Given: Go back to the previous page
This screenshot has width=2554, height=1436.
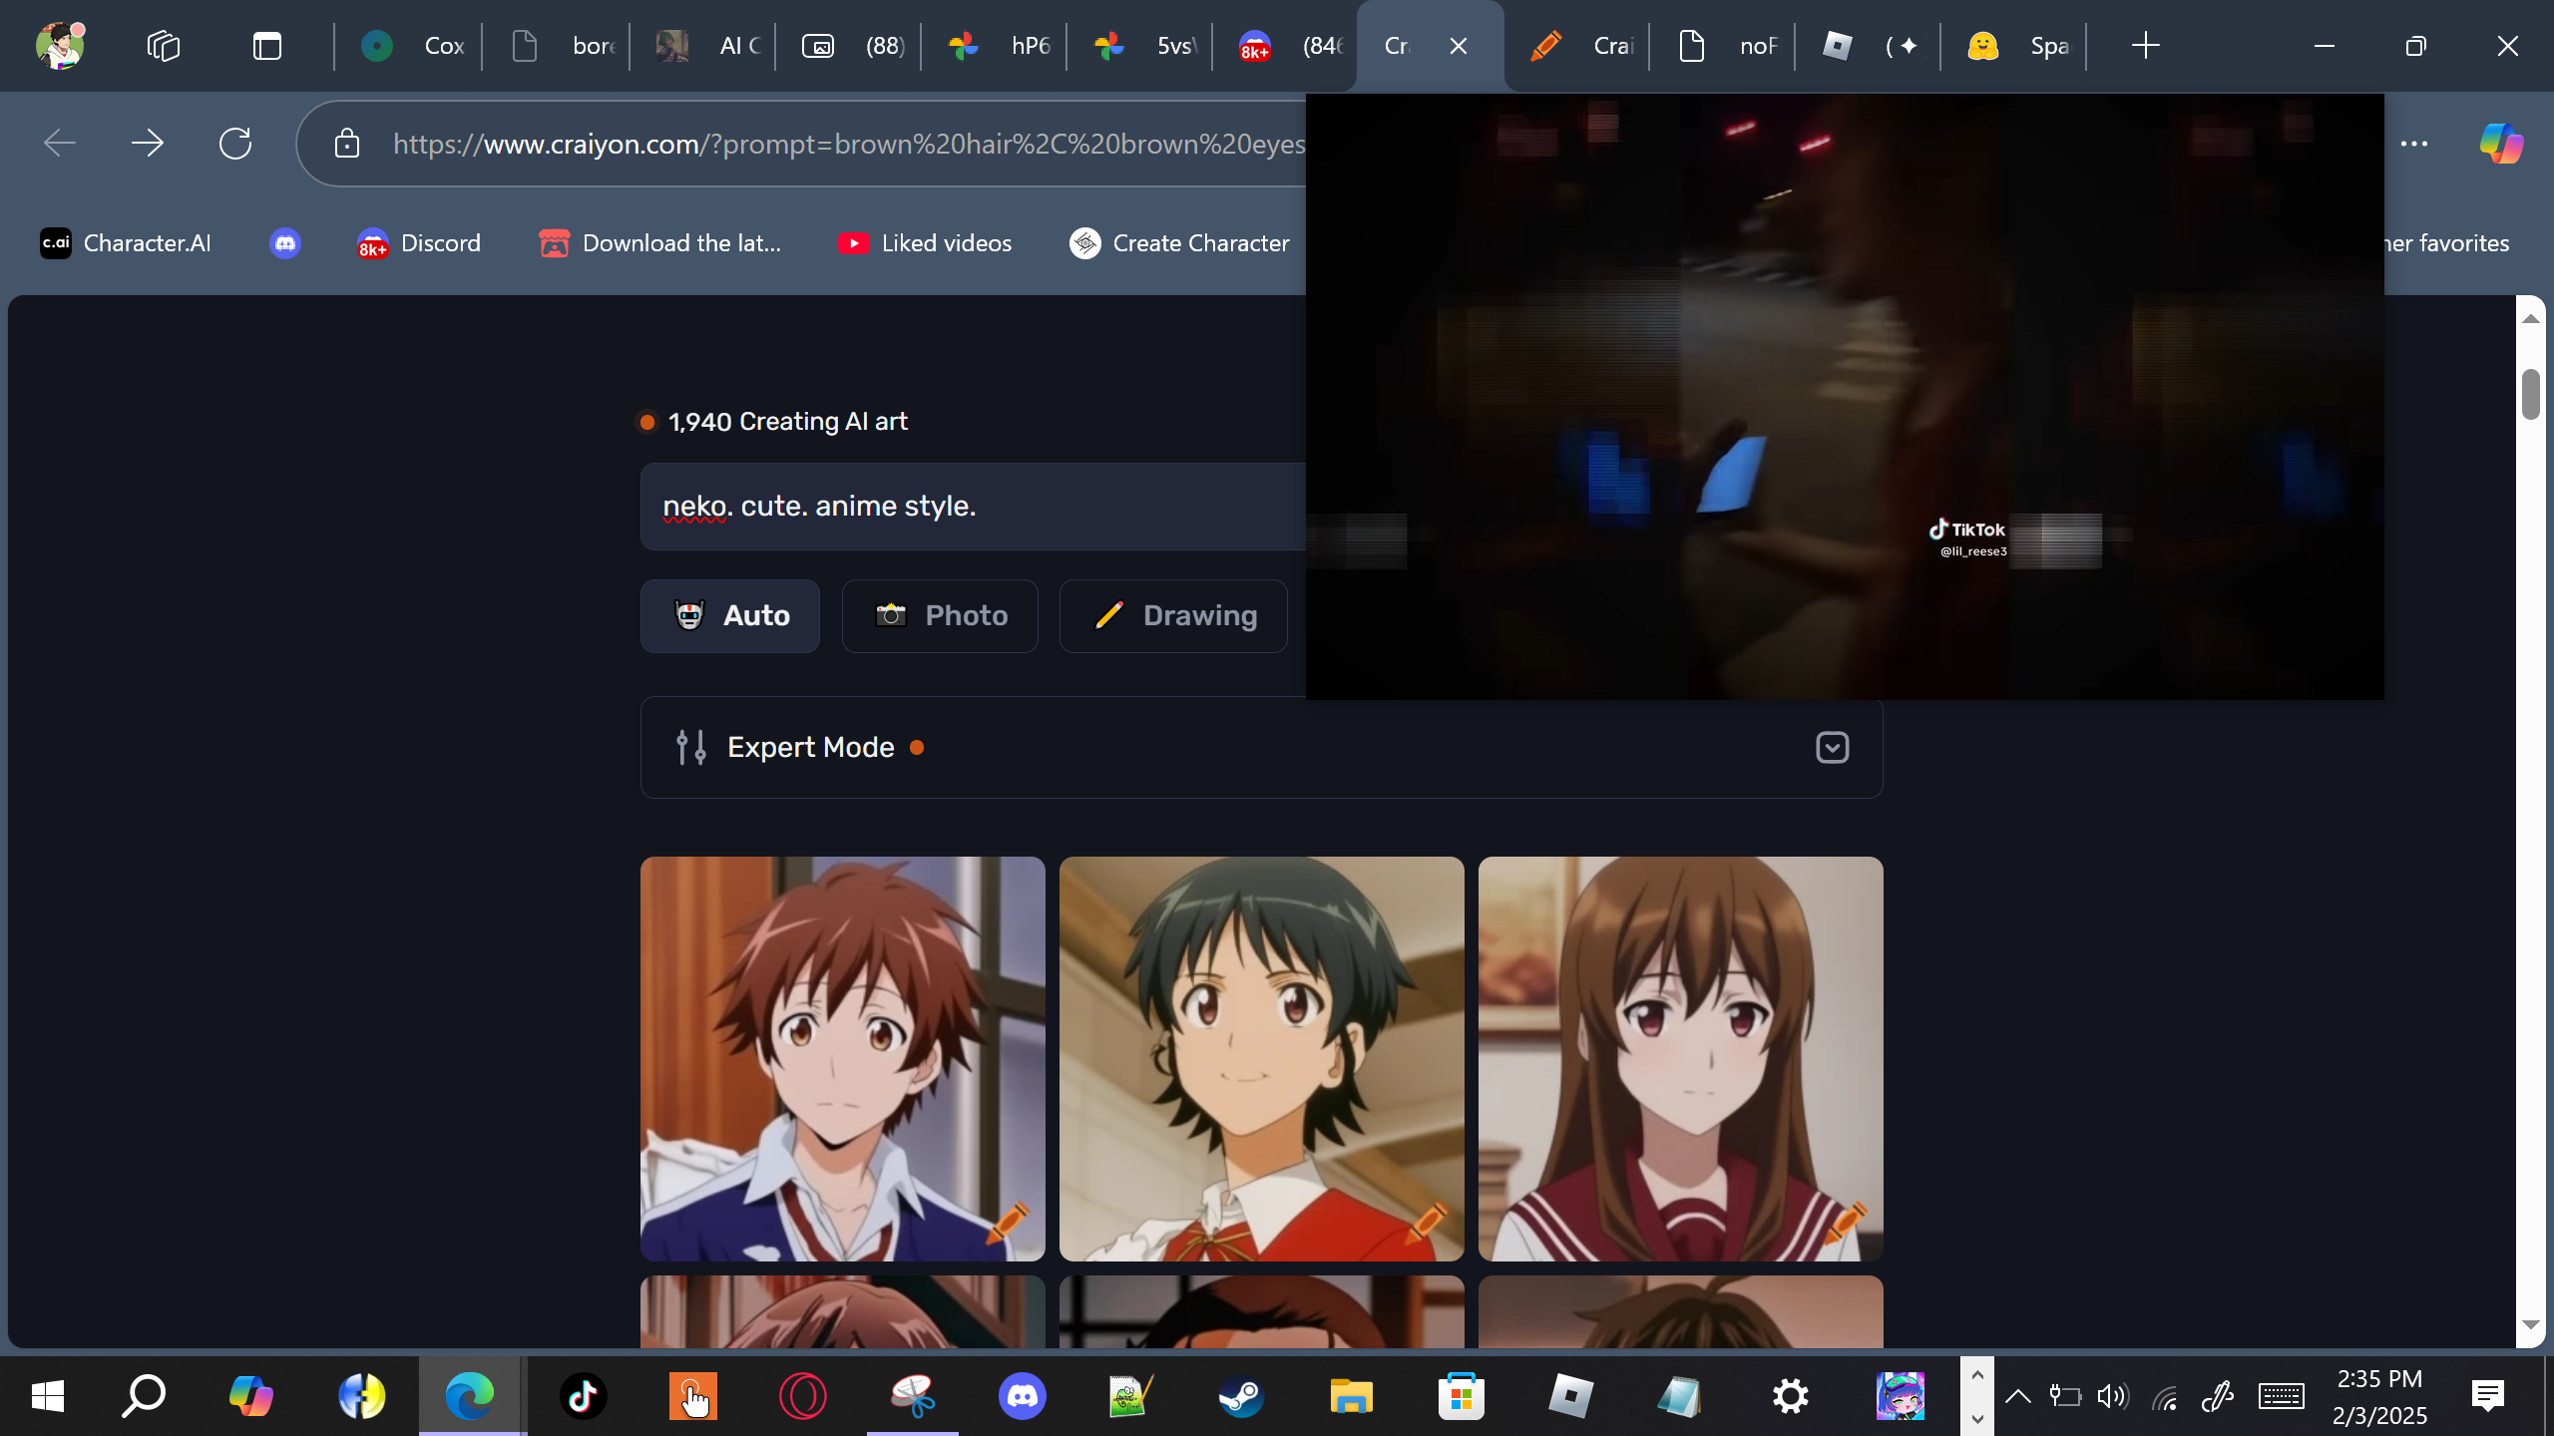Looking at the screenshot, I should [60, 144].
